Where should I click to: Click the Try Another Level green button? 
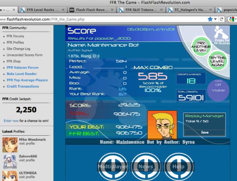201,47
